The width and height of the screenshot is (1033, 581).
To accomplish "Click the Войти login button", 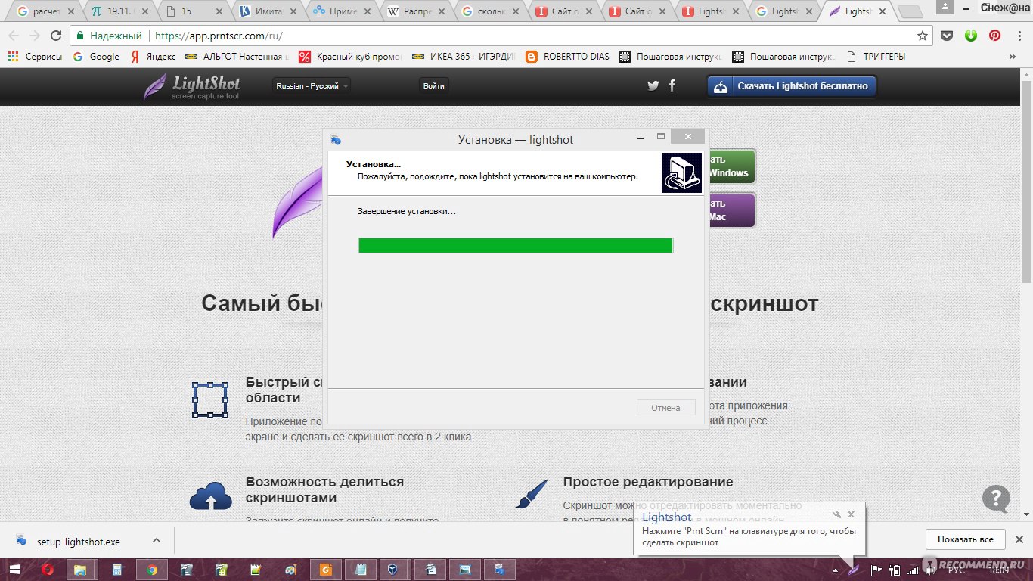I will pos(433,86).
